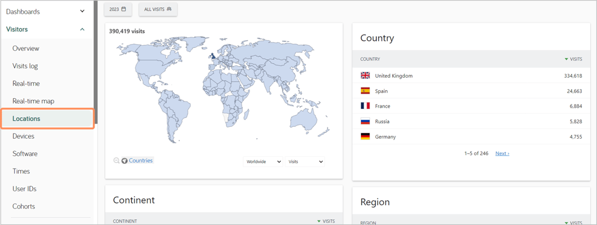Image resolution: width=597 pixels, height=225 pixels.
Task: Collapse the Visitors menu chevron
Action: (x=82, y=29)
